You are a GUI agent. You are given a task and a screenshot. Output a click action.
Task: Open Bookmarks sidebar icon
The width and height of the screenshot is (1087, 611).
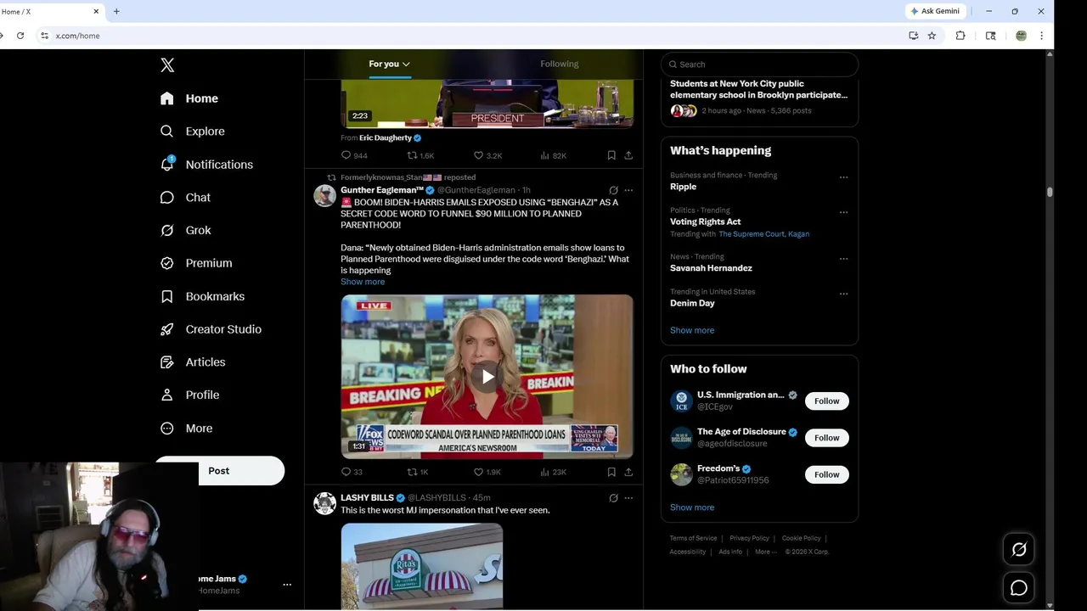coord(167,296)
